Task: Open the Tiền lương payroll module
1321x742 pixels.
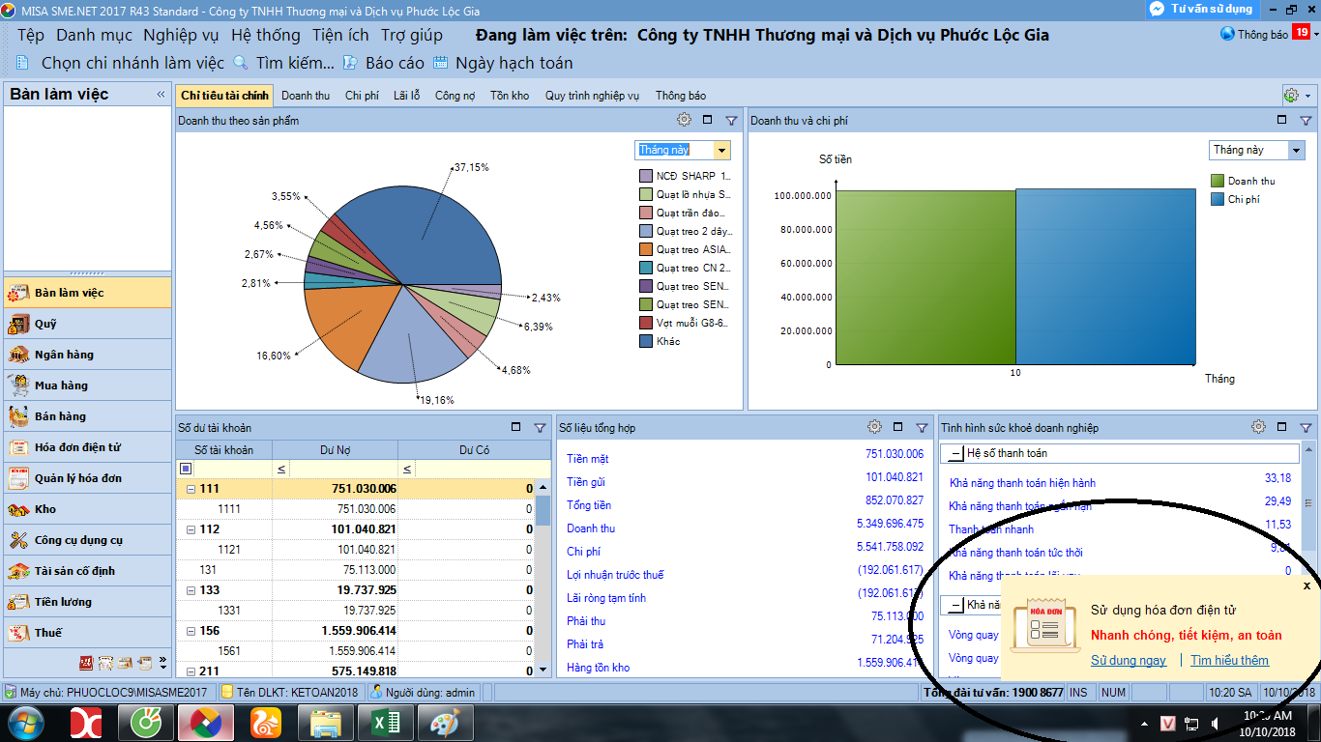Action: pyautogui.click(x=87, y=602)
